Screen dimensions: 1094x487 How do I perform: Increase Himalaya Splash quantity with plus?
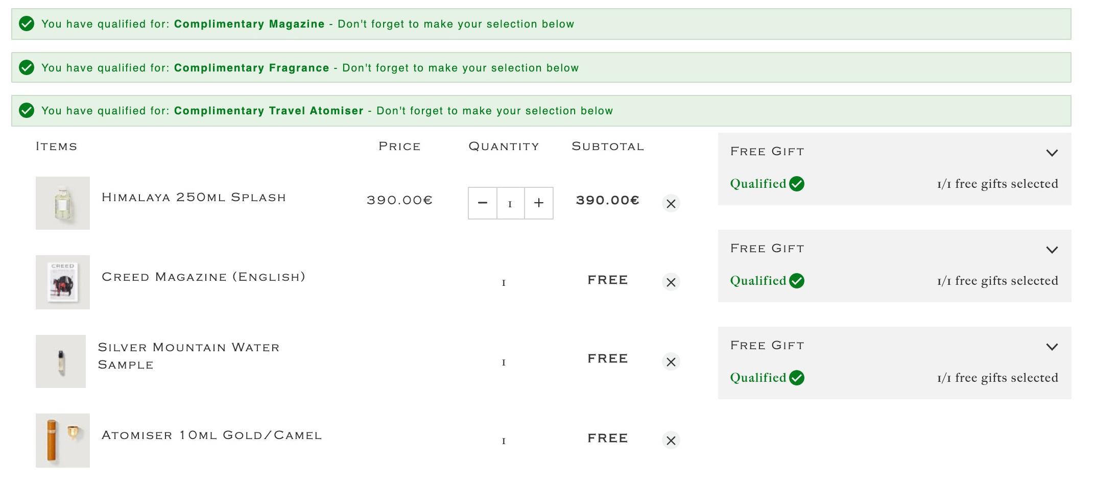(539, 203)
